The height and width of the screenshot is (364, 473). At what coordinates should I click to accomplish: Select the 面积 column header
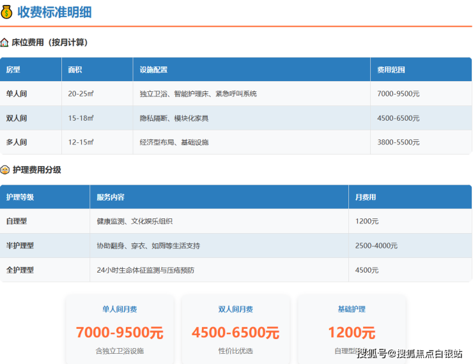(x=75, y=70)
